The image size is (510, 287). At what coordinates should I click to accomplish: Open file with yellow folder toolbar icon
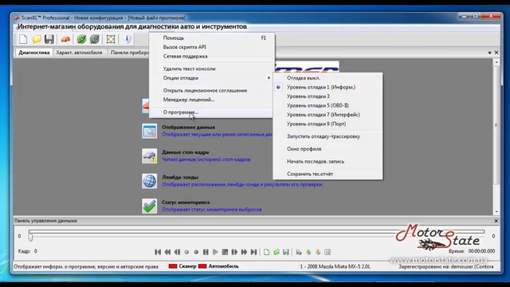pyautogui.click(x=36, y=39)
